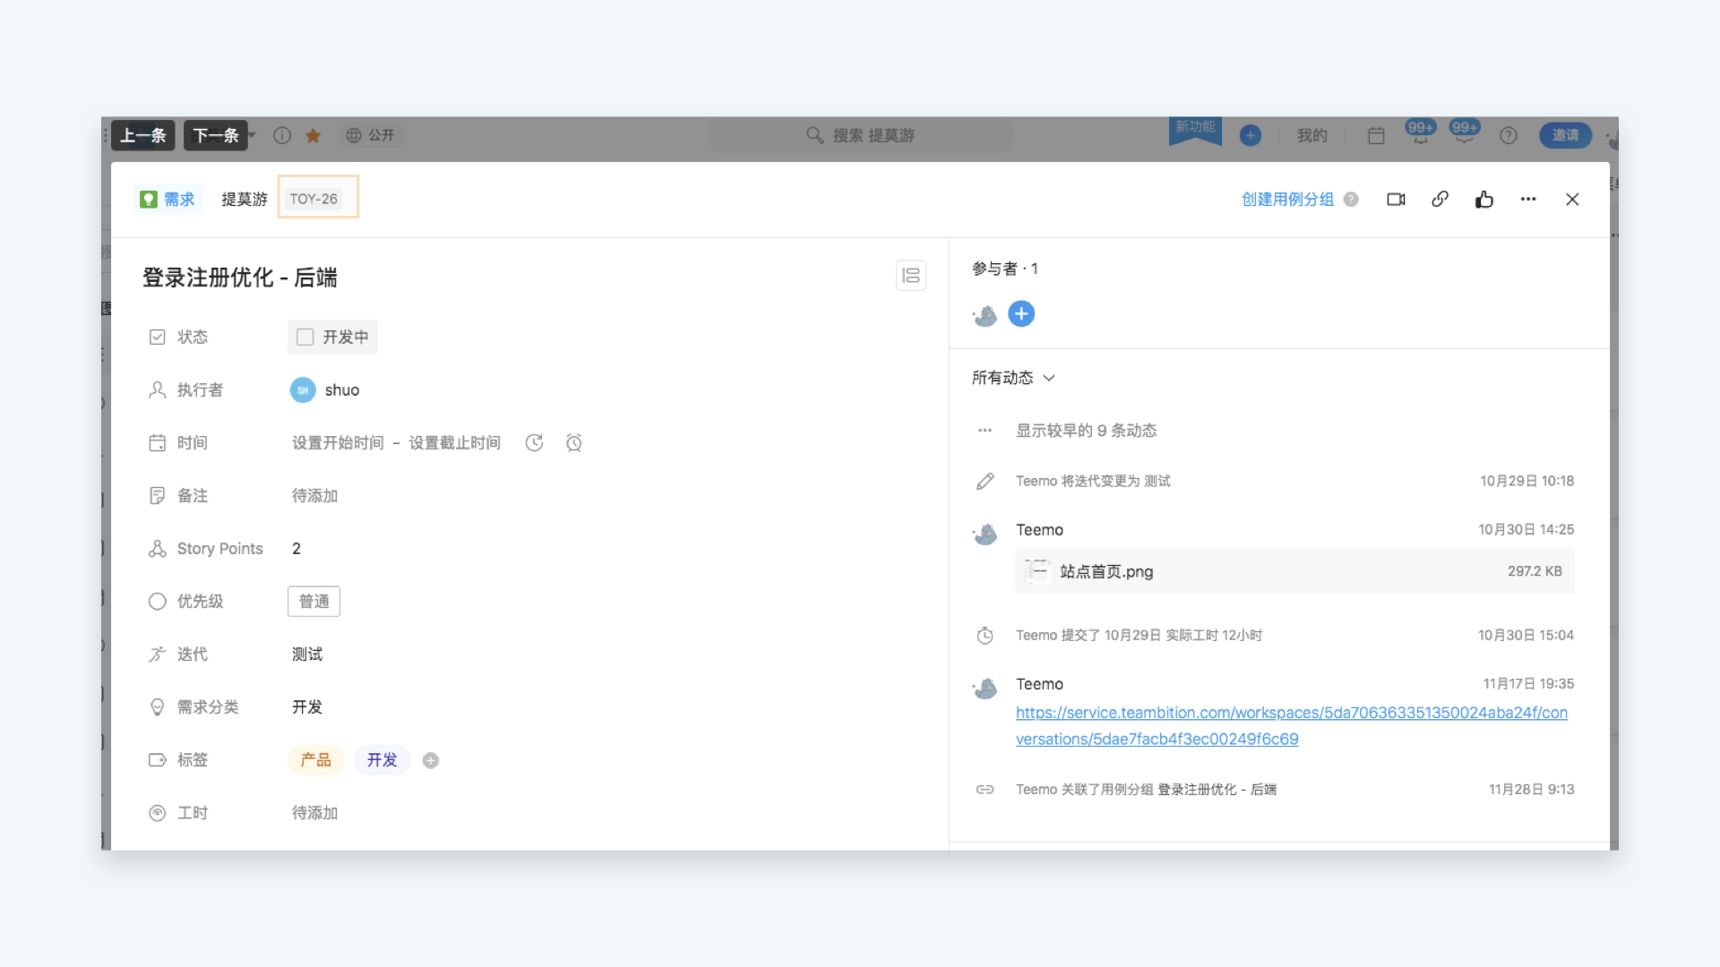Expand the 所有动态 activity filter dropdown
Viewport: 1720px width, 967px height.
[1013, 378]
